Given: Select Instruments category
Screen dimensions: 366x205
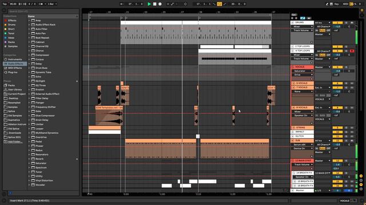Looking at the screenshot, I should click(15, 59).
